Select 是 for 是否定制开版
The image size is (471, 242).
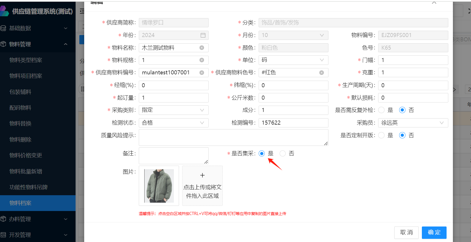[x=381, y=135]
